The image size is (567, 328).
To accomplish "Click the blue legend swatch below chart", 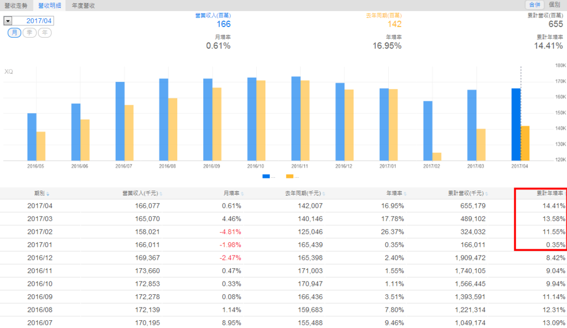I will 266,176.
